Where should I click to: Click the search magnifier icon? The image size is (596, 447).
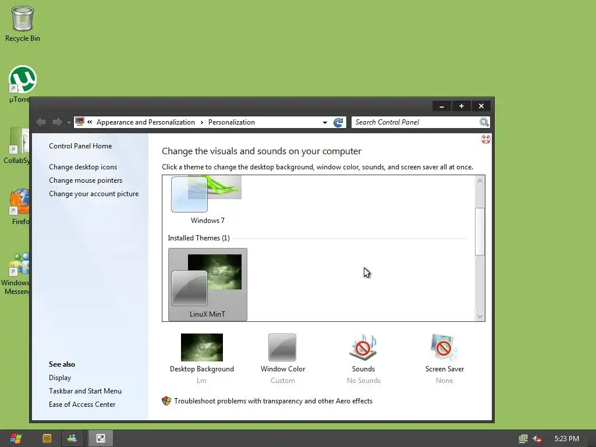484,122
